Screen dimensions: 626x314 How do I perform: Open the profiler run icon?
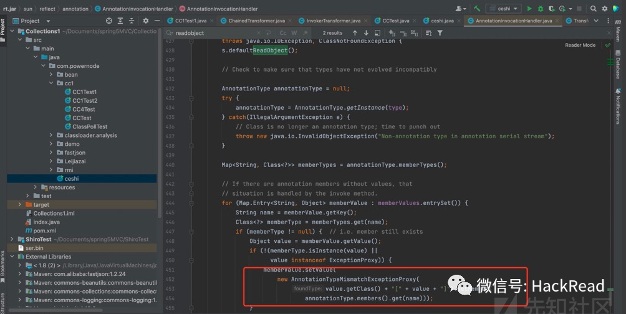click(x=562, y=8)
